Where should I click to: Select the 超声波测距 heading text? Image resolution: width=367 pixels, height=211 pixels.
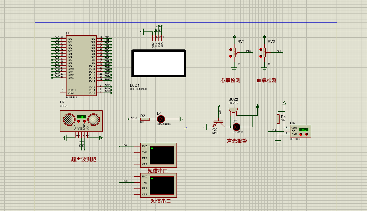[83, 159]
